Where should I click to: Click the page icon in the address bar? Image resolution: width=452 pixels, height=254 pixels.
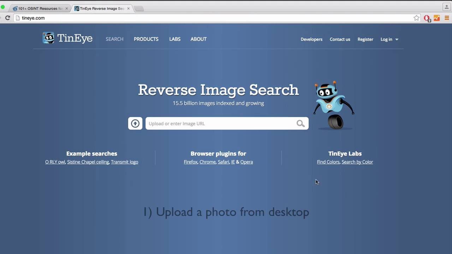coord(18,18)
